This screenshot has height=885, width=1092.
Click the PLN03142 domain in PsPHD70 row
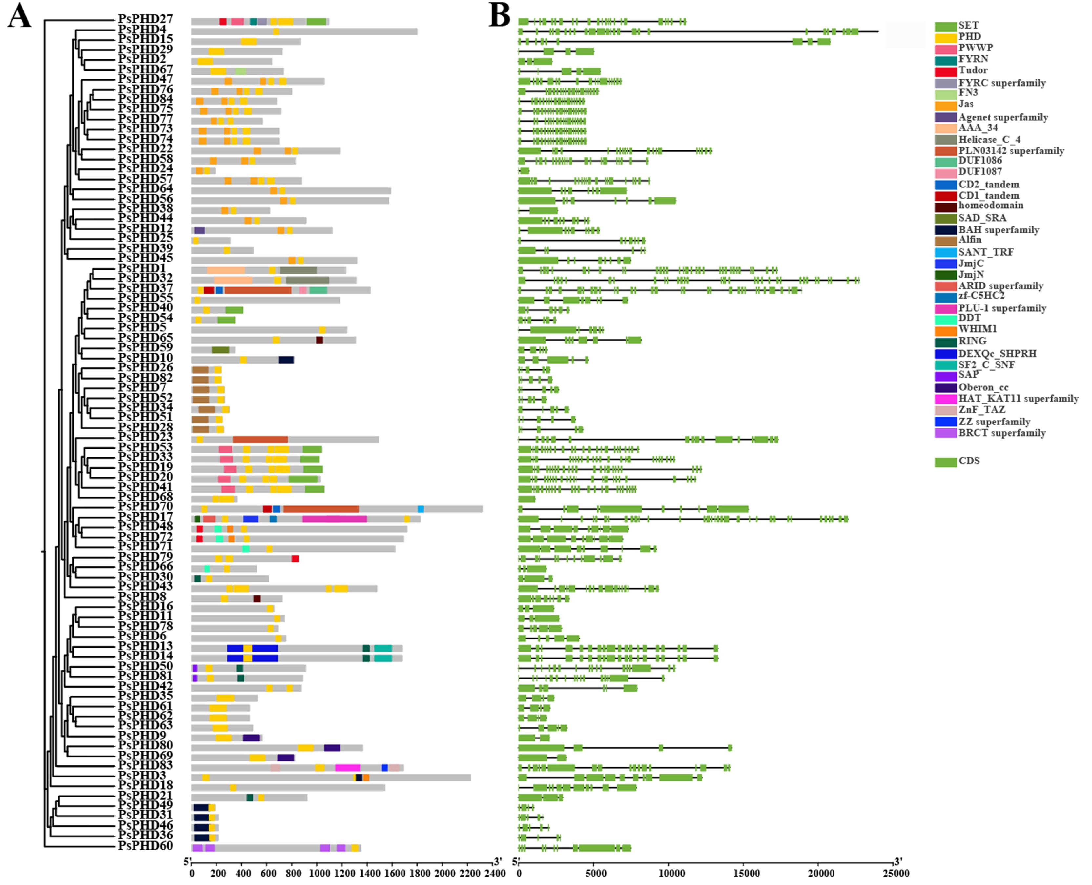(321, 509)
